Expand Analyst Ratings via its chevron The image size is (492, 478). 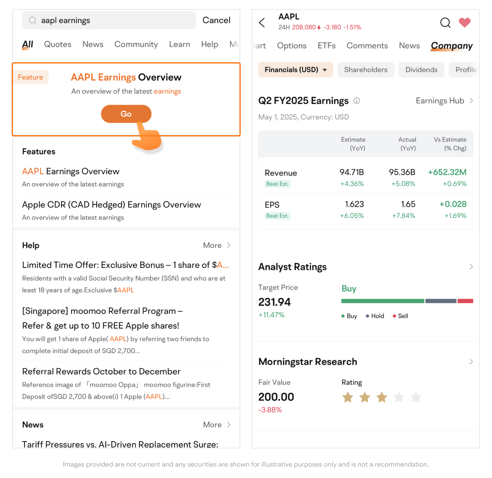click(x=471, y=267)
